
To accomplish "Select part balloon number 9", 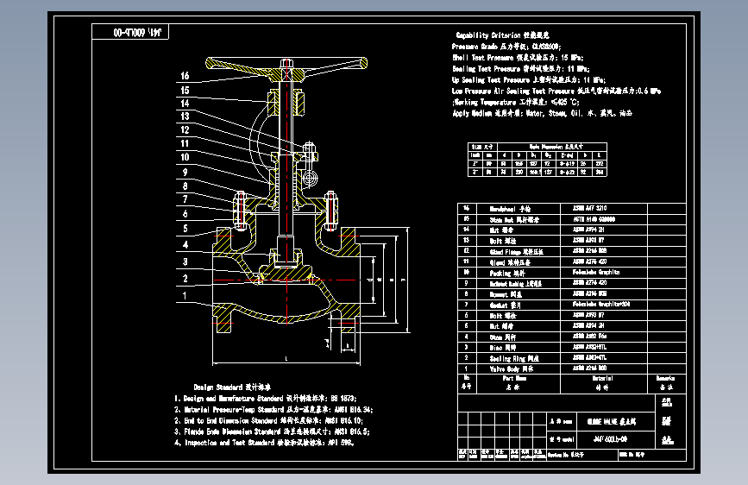I will (x=185, y=172).
